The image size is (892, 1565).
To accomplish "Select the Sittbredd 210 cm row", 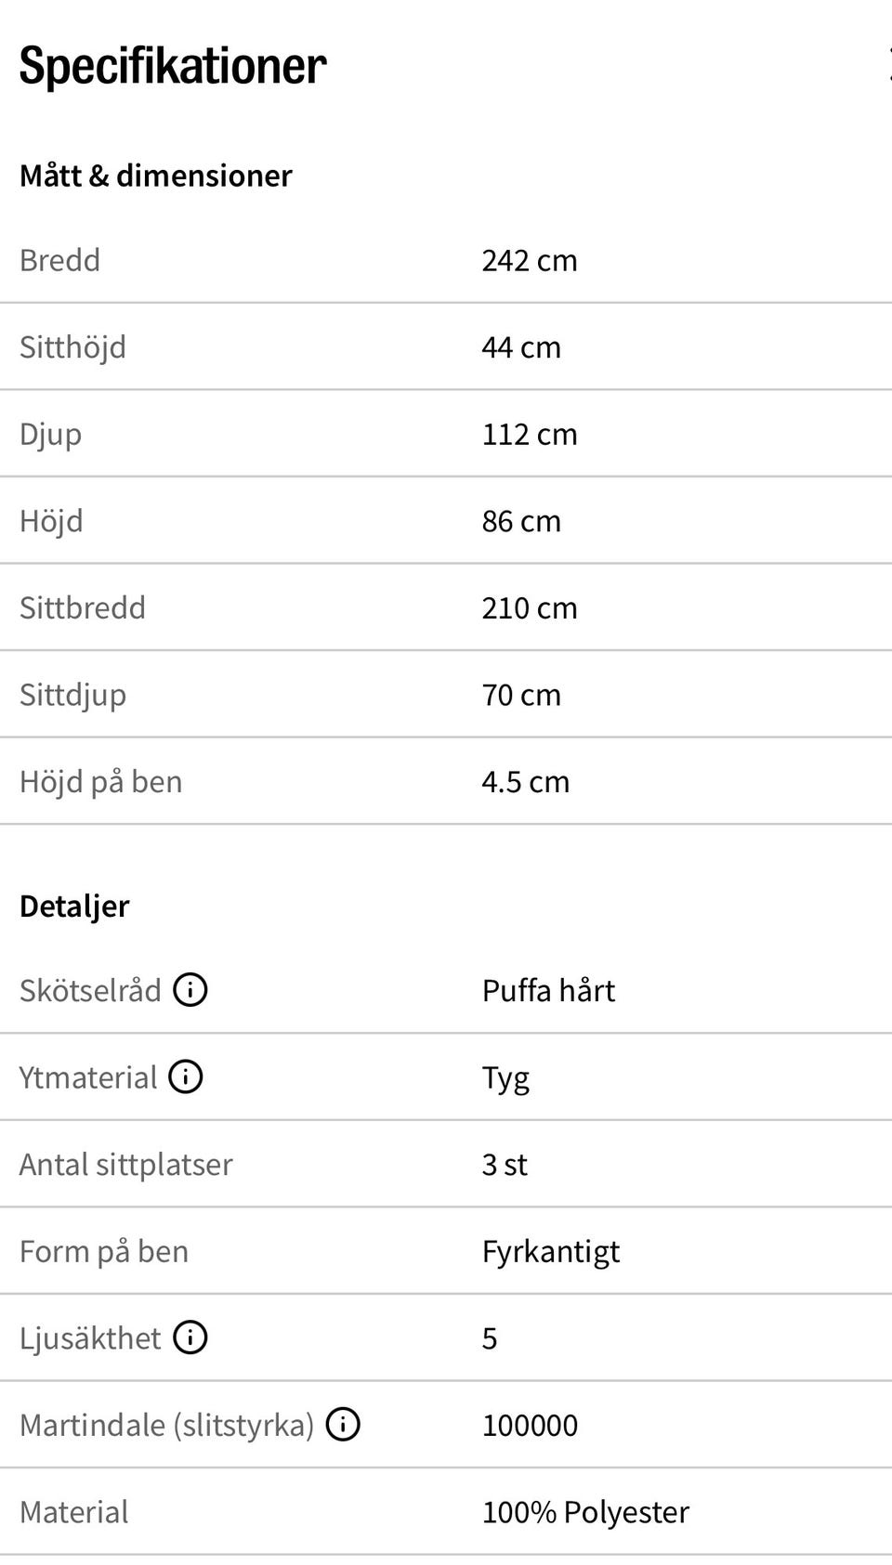I will click(x=446, y=607).
